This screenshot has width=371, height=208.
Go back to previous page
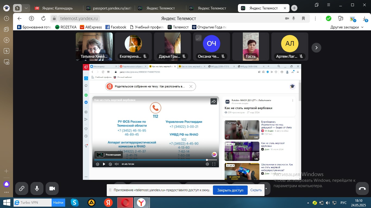coord(19,18)
